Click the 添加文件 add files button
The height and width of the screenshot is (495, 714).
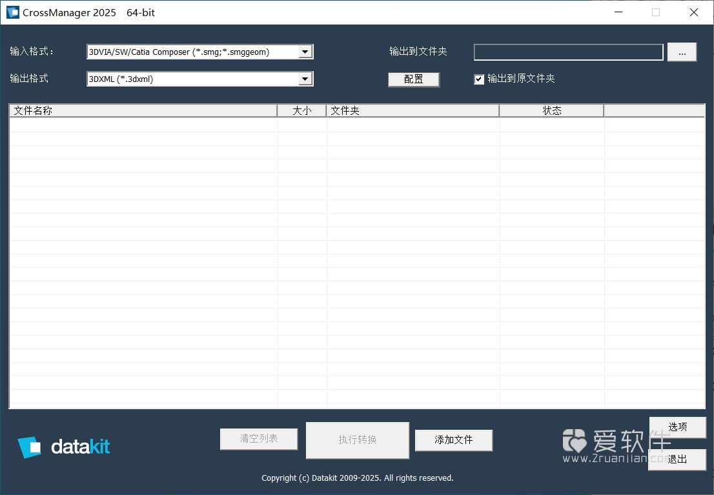(x=453, y=440)
